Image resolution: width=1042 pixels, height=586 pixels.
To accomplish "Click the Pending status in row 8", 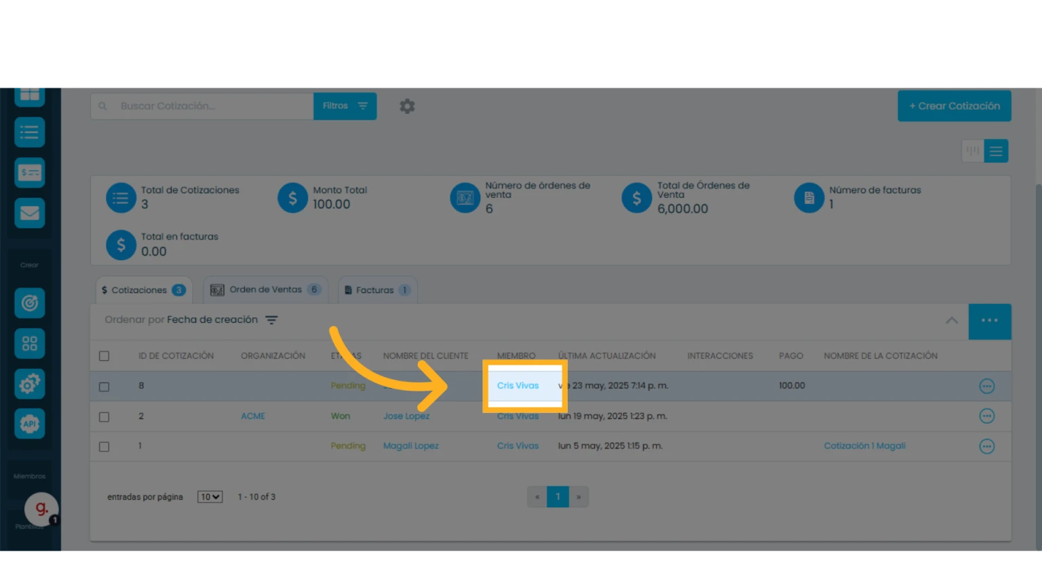I will click(x=348, y=386).
